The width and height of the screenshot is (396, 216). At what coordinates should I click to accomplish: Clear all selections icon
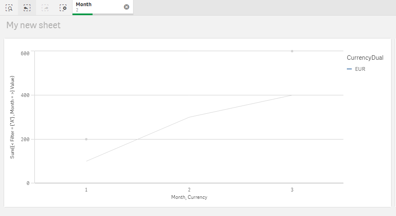[63, 8]
